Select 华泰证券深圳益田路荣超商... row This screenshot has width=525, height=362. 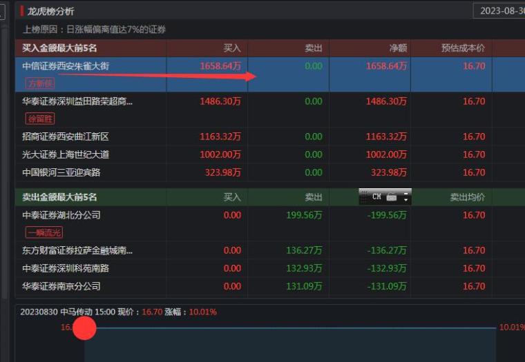coord(270,110)
